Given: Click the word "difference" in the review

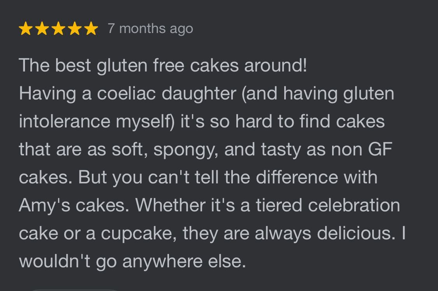Looking at the screenshot, I should pos(297,177).
